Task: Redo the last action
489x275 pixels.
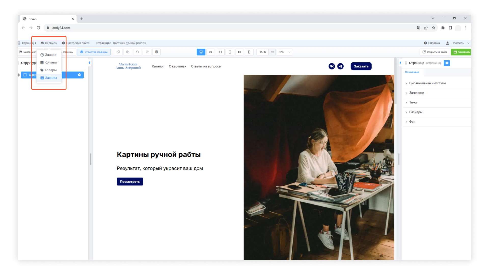Action: 147,52
